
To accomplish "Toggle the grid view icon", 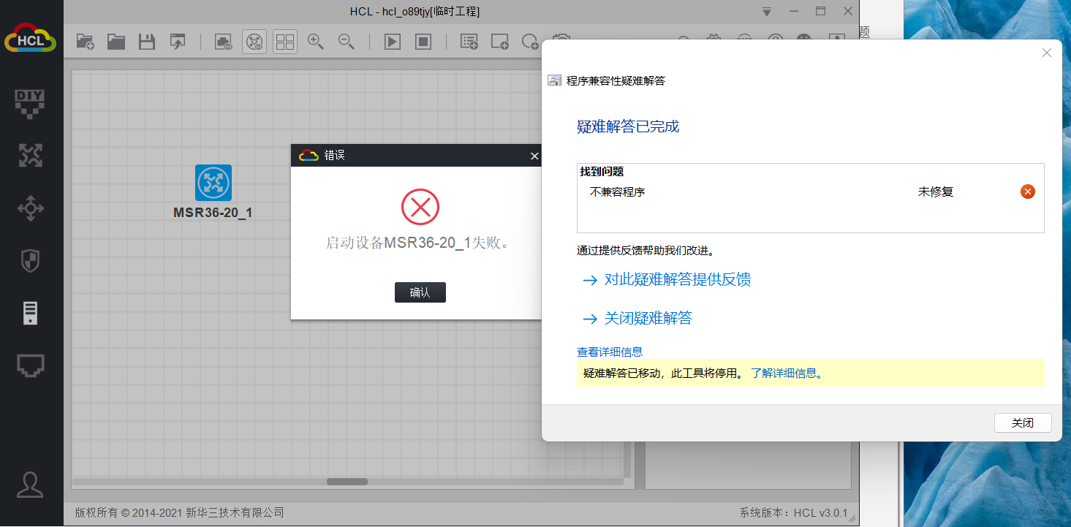I will pos(285,42).
